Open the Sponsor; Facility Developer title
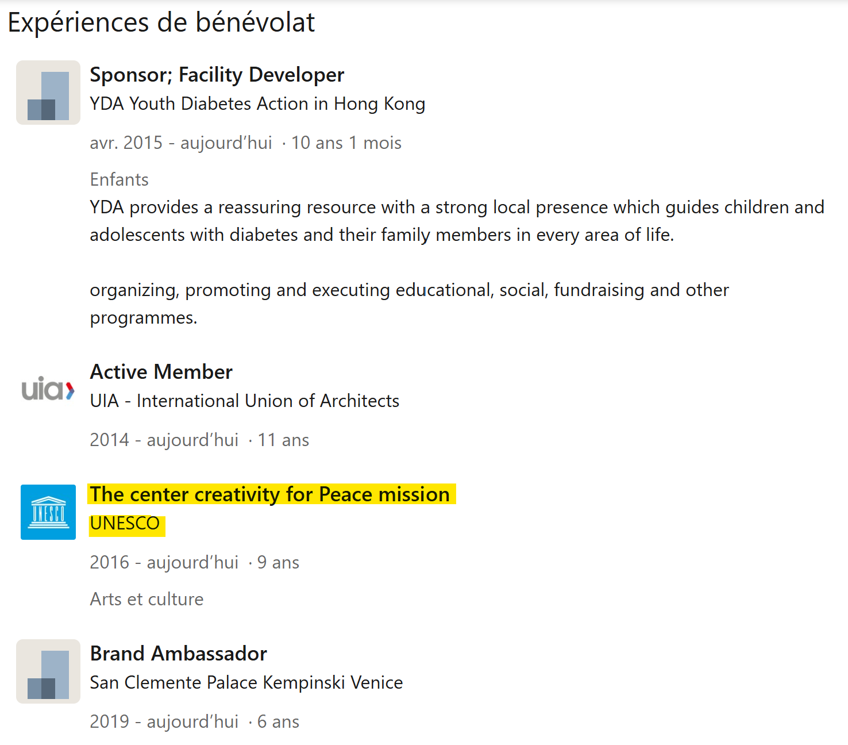Viewport: 848px width, 745px height. tap(217, 75)
